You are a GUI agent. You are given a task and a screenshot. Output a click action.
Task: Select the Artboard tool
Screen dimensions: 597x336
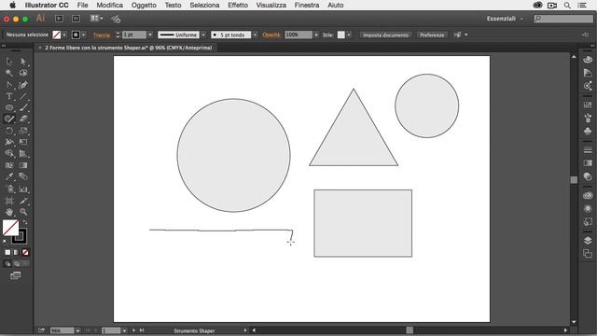click(9, 201)
